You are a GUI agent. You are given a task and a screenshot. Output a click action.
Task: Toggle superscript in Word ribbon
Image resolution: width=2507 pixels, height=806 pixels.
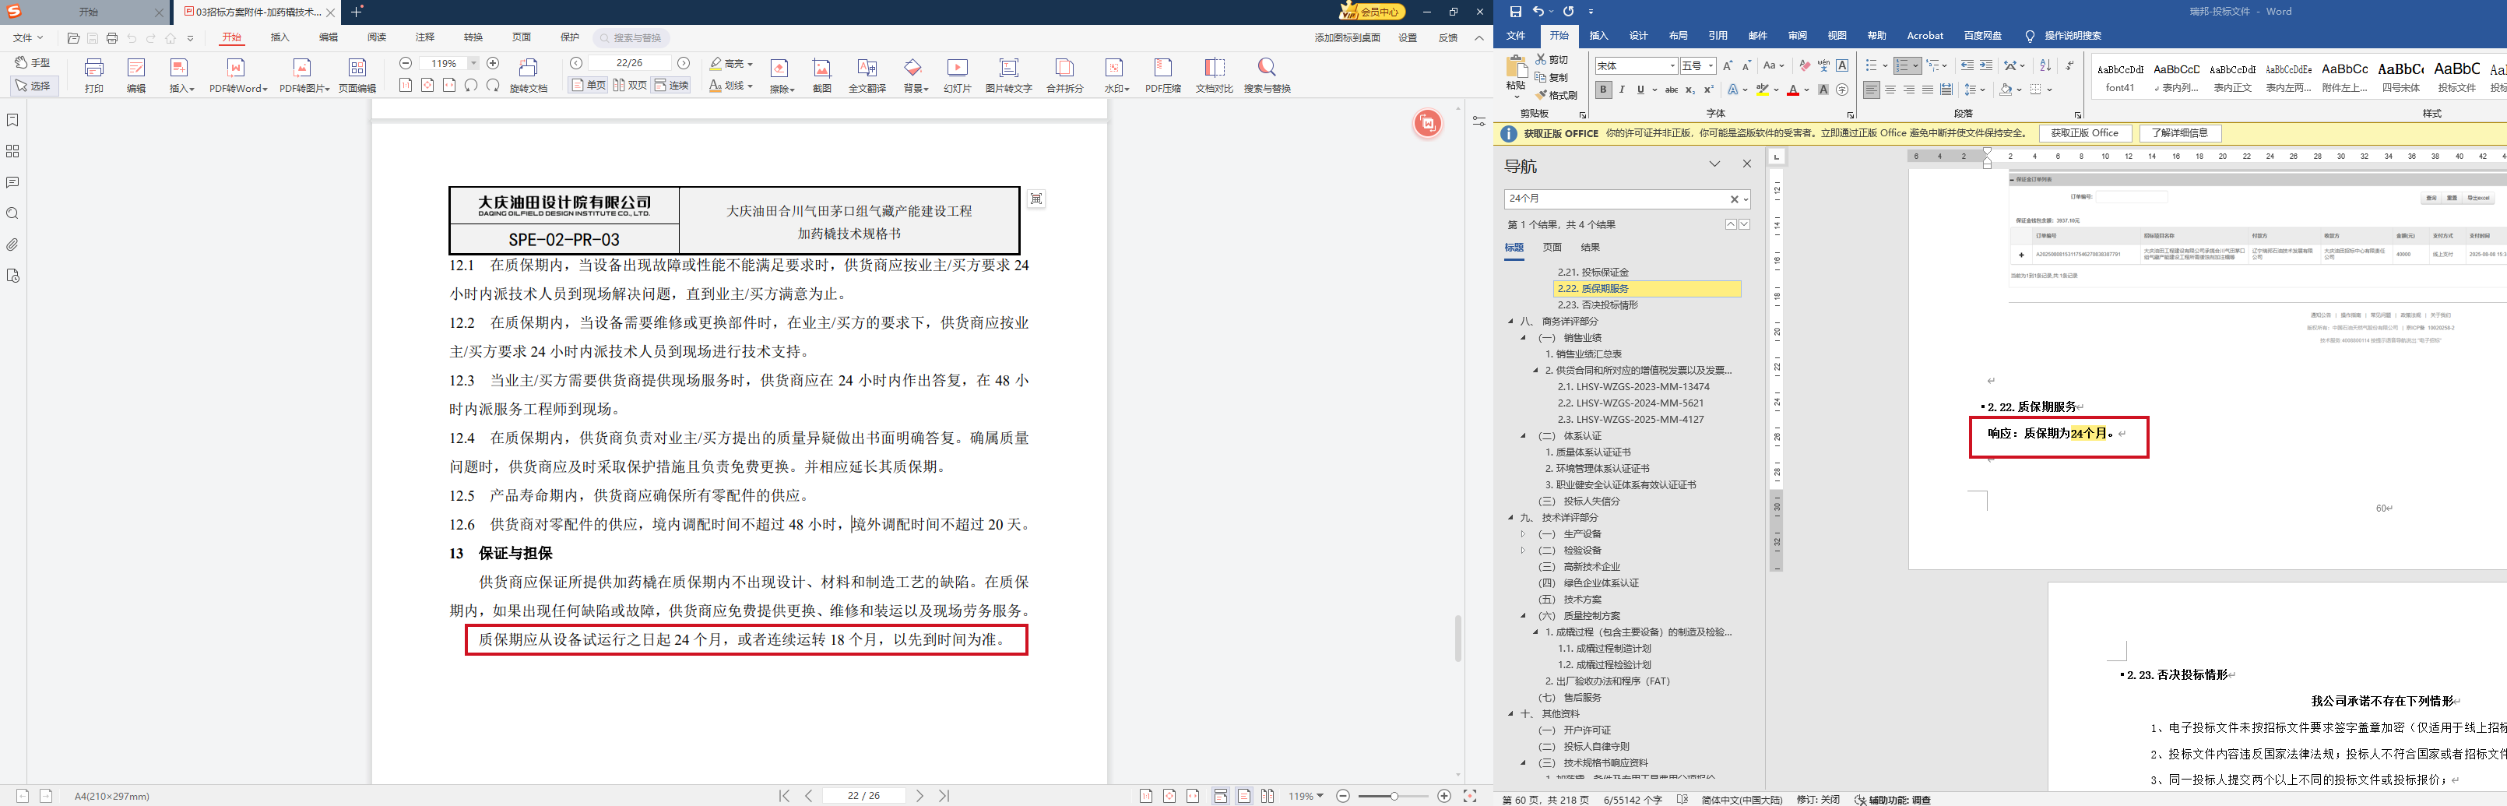[x=1709, y=90]
